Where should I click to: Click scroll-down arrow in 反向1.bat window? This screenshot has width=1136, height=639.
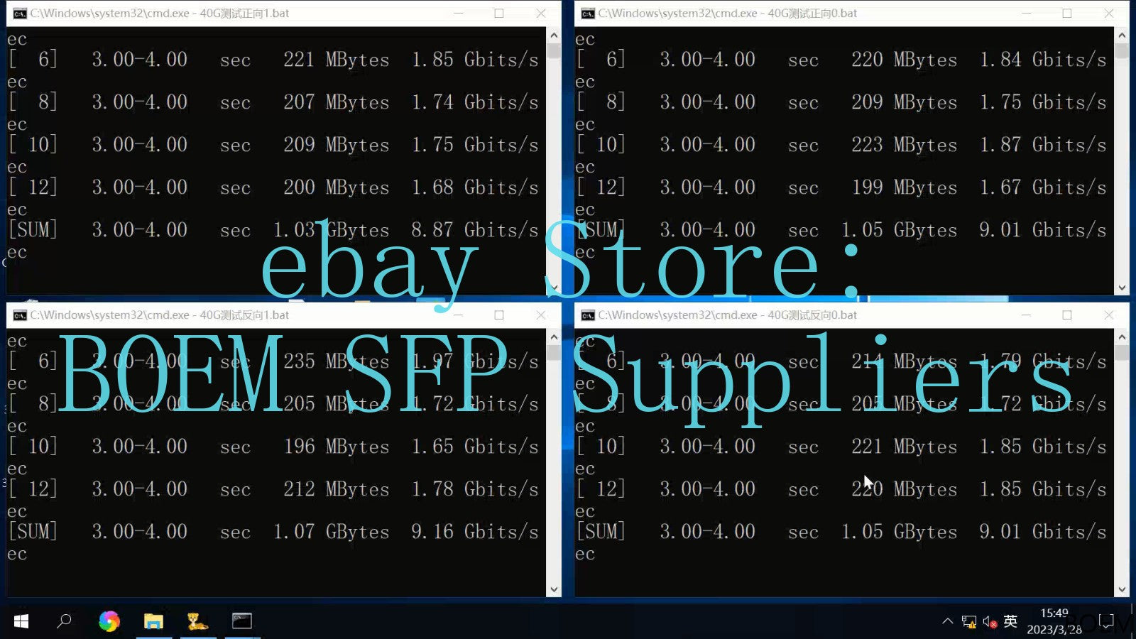click(x=554, y=590)
